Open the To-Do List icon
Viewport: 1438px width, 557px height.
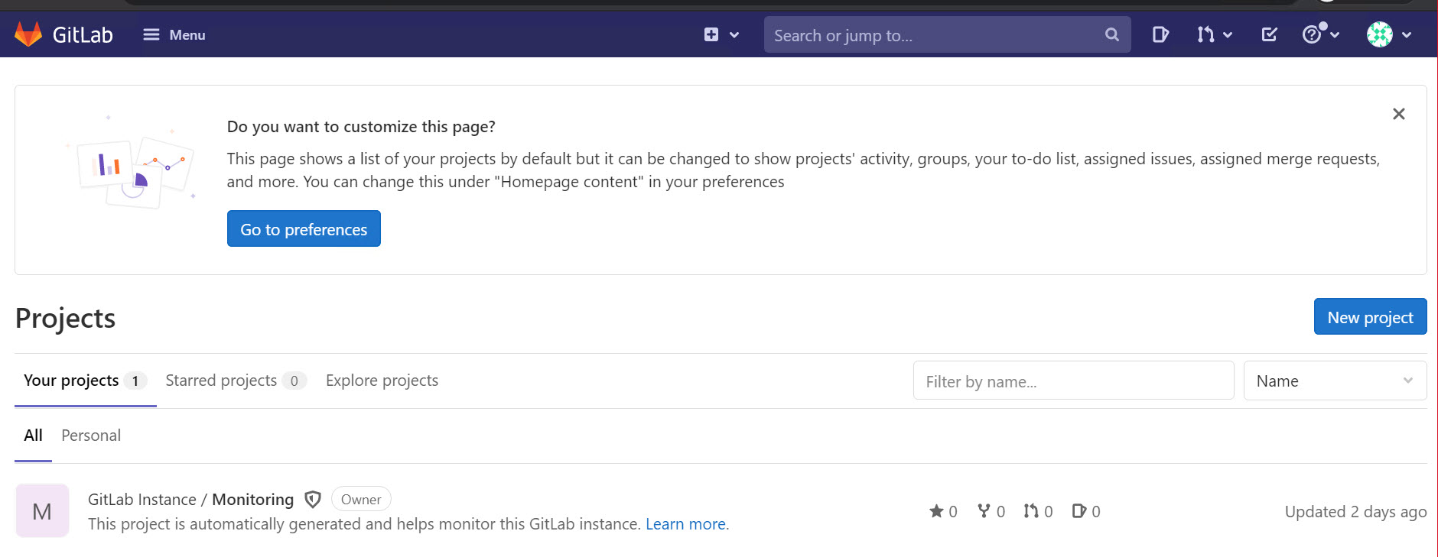pyautogui.click(x=1269, y=34)
